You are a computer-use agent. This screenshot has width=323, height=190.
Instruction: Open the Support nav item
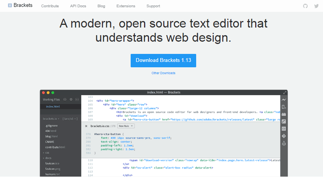(153, 6)
